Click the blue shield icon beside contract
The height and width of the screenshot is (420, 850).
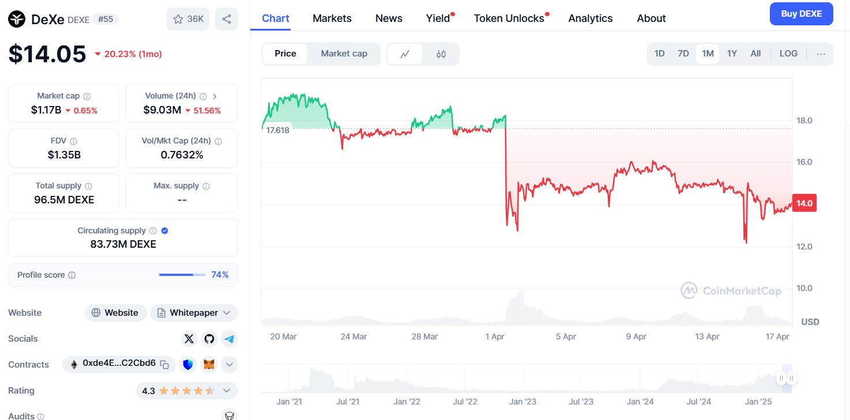coord(188,365)
